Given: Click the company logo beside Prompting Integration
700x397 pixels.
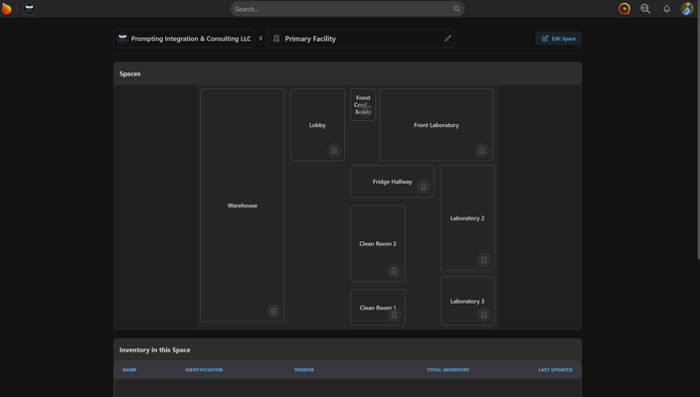Looking at the screenshot, I should tap(122, 39).
